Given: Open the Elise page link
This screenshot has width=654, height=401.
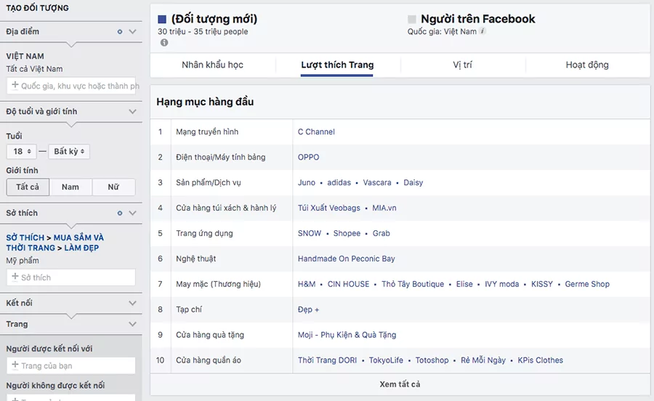Looking at the screenshot, I should click(464, 284).
